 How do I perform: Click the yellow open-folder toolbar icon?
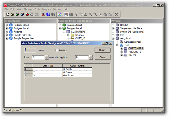pyautogui.click(x=12, y=14)
